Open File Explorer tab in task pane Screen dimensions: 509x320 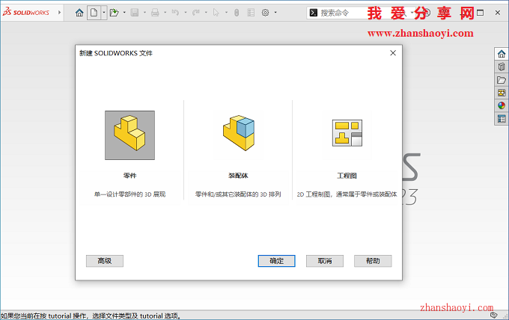(x=502, y=80)
